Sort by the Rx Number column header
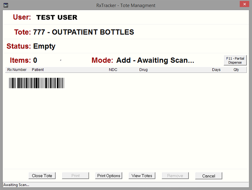The height and width of the screenshot is (190, 252). pyautogui.click(x=17, y=70)
